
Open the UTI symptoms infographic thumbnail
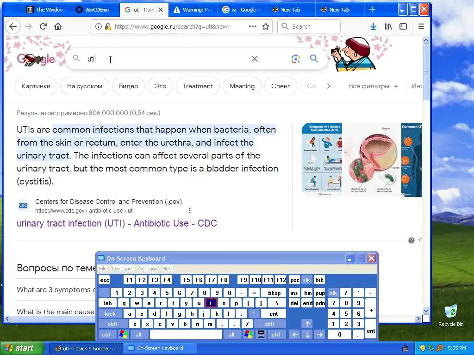(x=322, y=159)
